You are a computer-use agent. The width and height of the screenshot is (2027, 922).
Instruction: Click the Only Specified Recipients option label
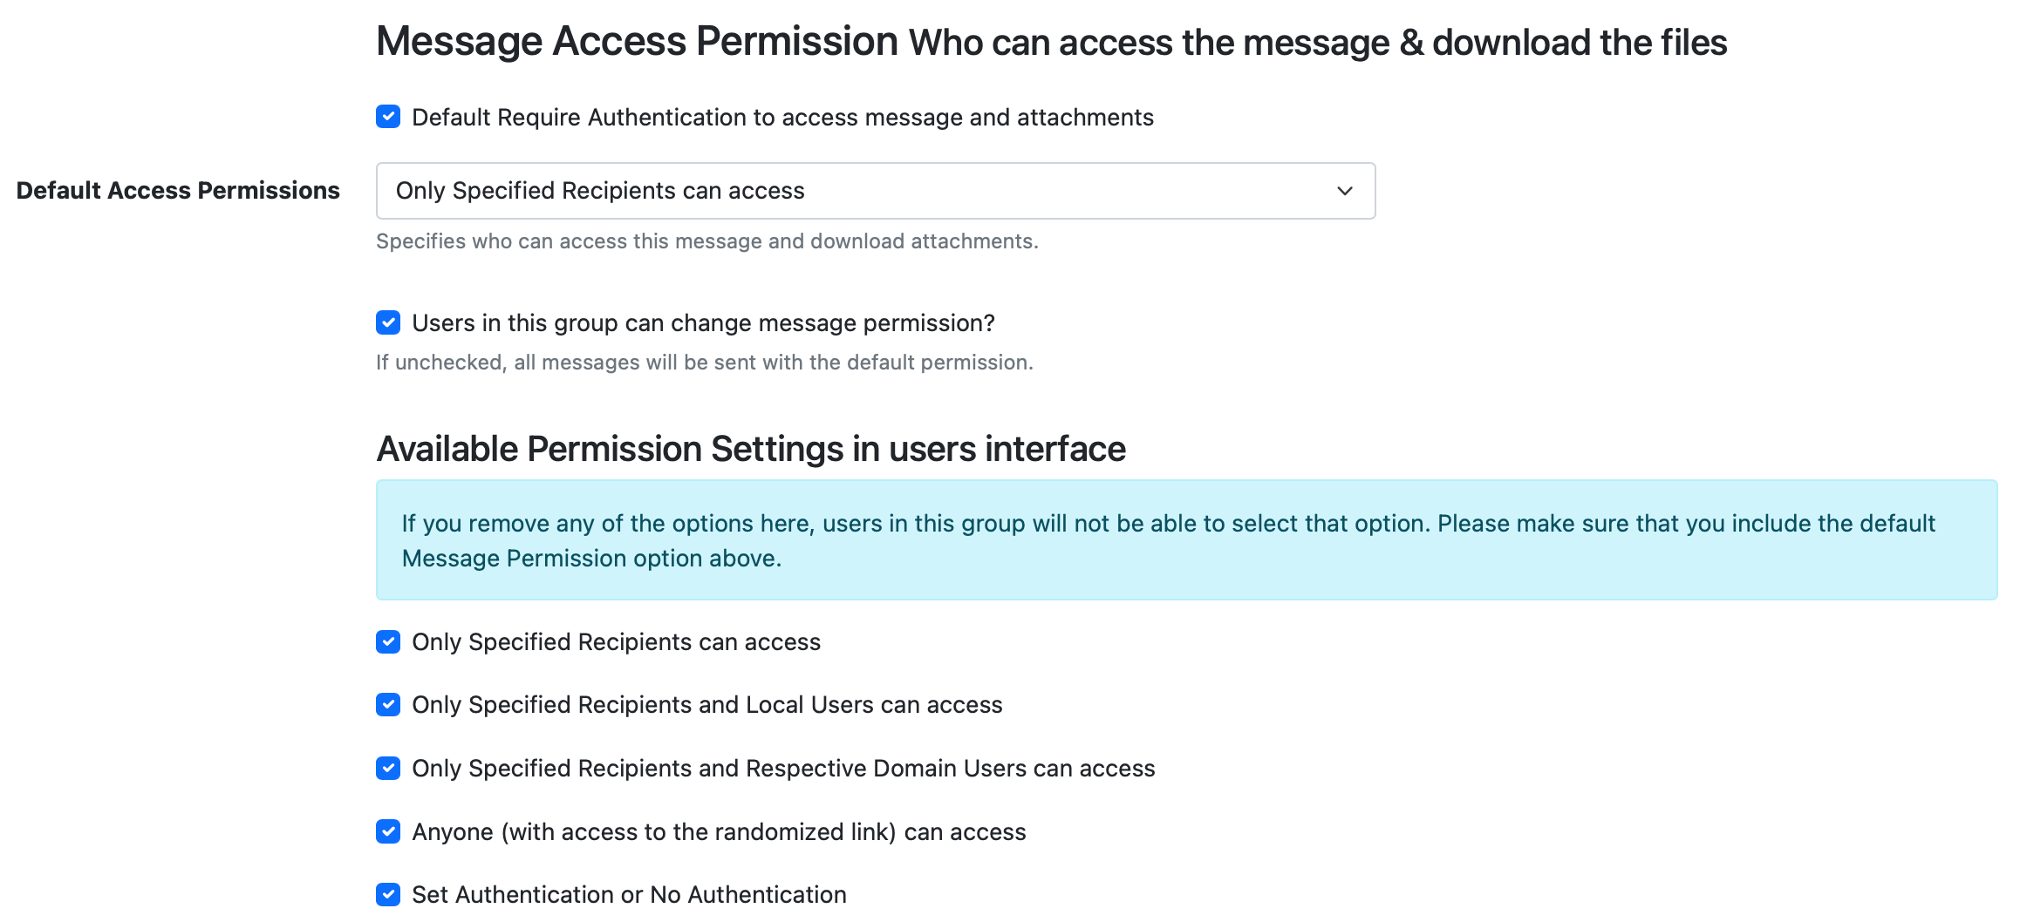(x=616, y=642)
